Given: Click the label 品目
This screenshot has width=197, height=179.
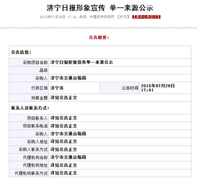Looking at the screenshot, I should pos(43,70).
